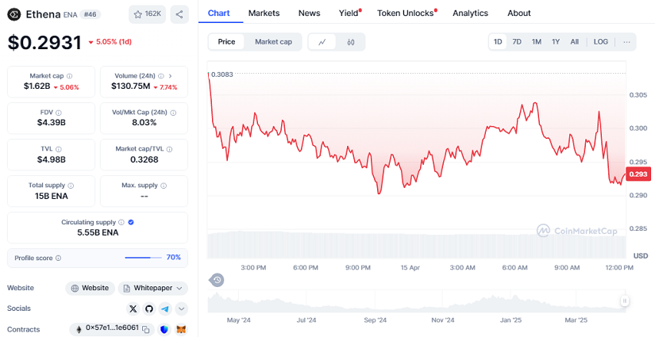Add token to MetaMask fox icon
The height and width of the screenshot is (337, 655).
(x=181, y=330)
